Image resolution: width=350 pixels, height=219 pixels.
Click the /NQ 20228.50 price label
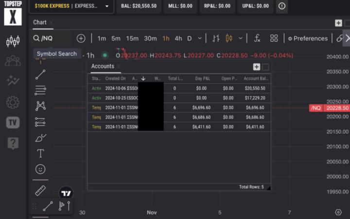[x=330, y=108]
